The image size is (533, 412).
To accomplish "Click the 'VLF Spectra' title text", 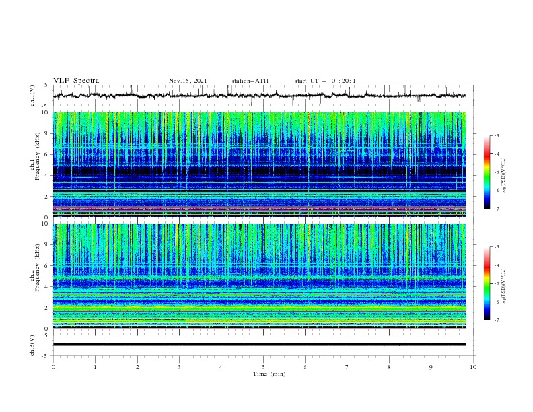I will (76, 81).
